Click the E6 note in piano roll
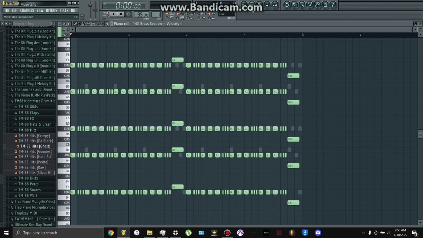This screenshot has height=238, width=423. [x=177, y=60]
